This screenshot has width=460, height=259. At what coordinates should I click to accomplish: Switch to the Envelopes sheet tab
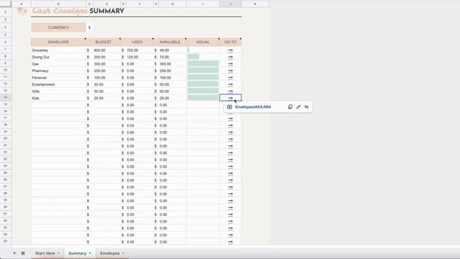(x=110, y=253)
